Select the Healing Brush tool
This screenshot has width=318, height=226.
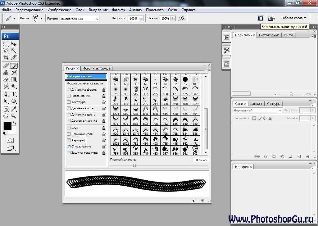point(6,66)
